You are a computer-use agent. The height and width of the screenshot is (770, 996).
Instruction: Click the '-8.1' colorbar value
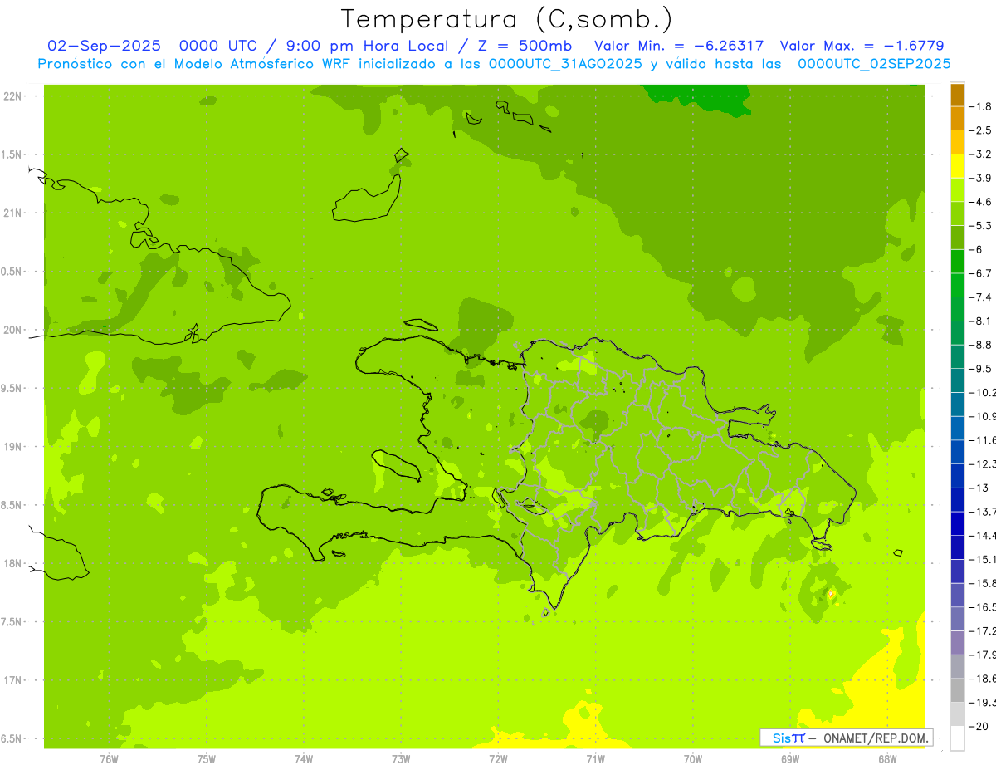(982, 321)
